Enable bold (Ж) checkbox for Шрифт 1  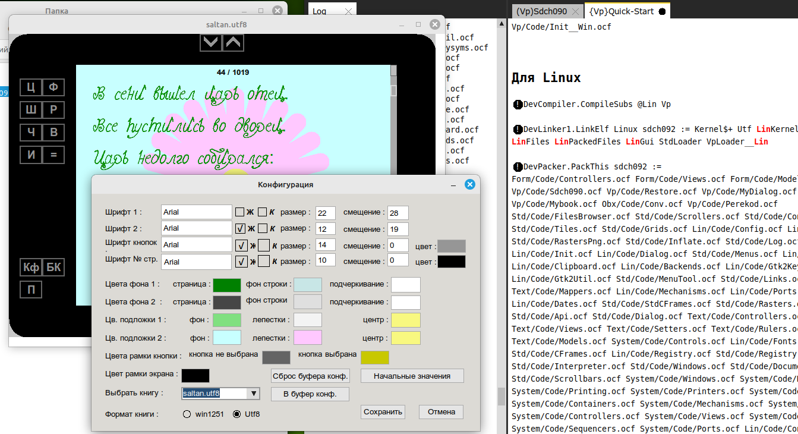240,212
